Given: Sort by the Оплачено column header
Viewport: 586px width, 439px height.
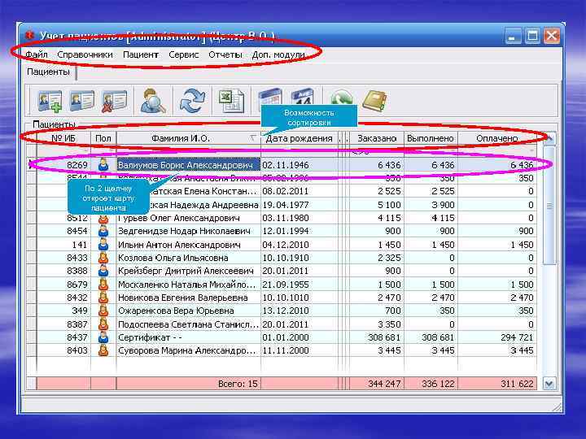Looking at the screenshot, I should [497, 138].
